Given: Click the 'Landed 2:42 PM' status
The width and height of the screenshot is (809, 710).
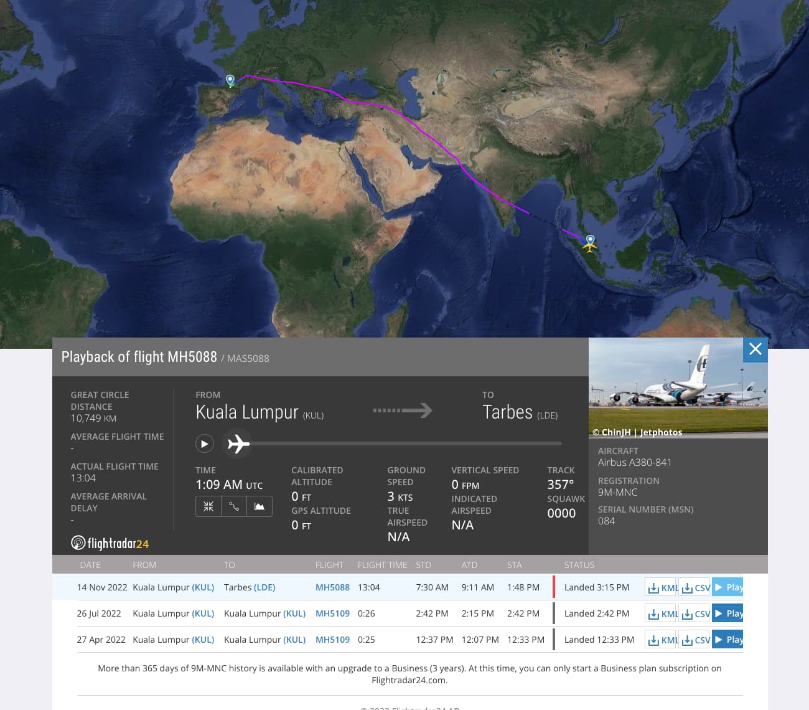Looking at the screenshot, I should (597, 613).
